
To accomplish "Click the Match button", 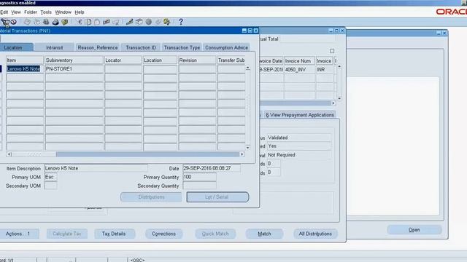I will [264, 234].
